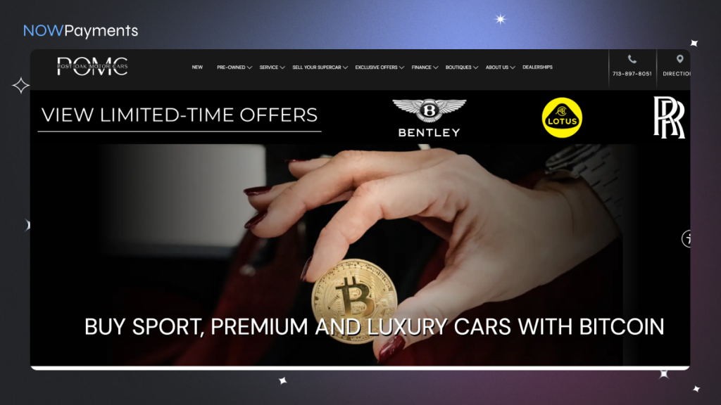
Task: Click the NOWPayments logo
Action: pos(80,31)
